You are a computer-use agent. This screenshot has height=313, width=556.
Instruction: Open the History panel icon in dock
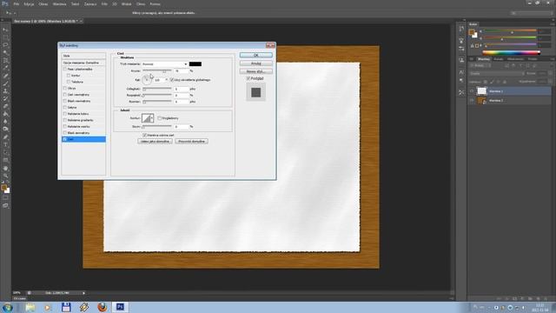(461, 29)
